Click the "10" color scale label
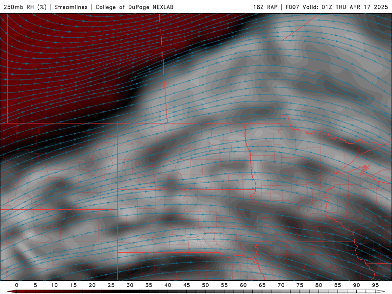Image resolution: width=392 pixels, height=294 pixels. click(x=54, y=285)
